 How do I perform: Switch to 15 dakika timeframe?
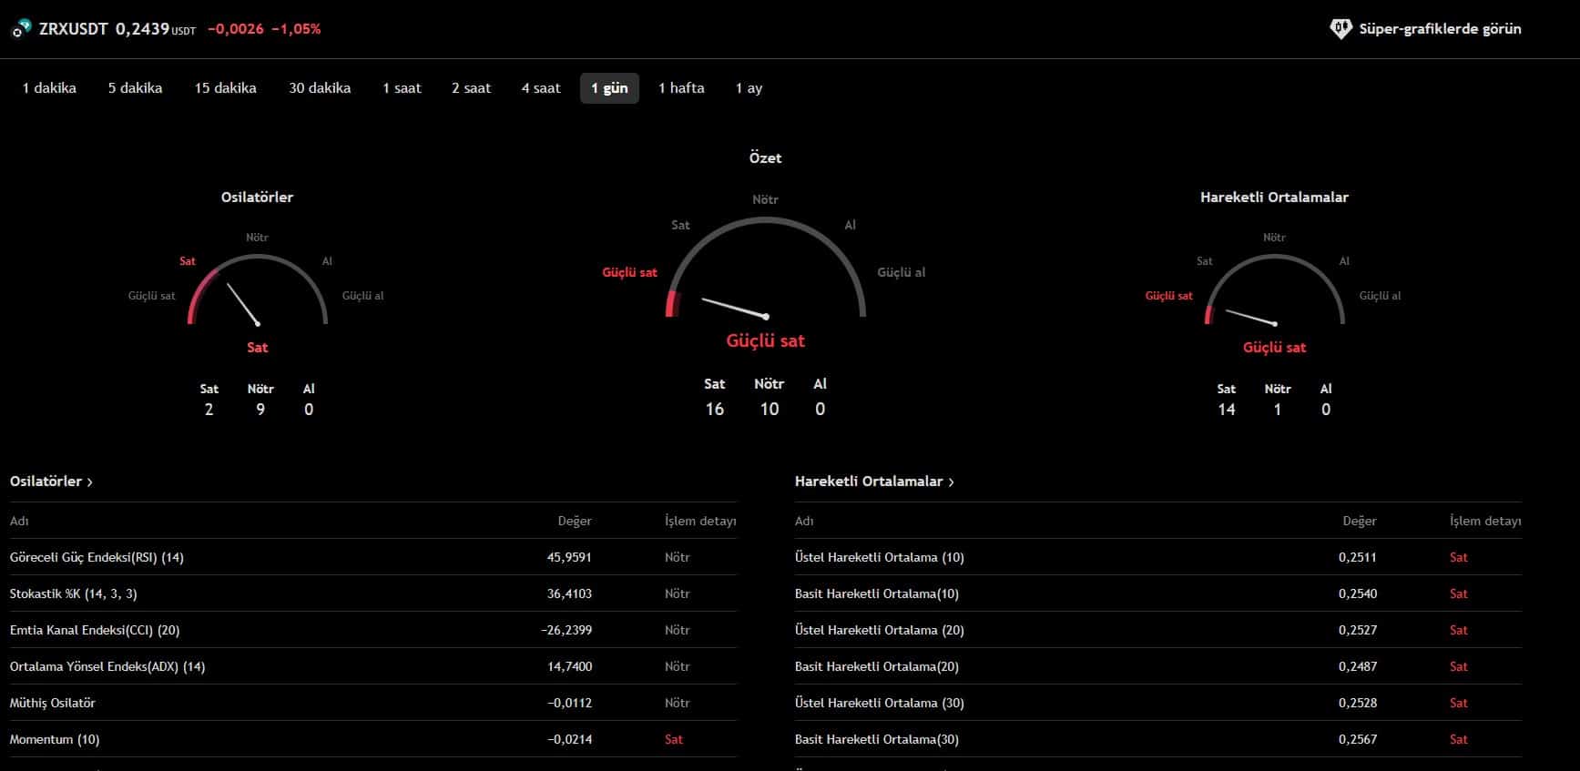point(225,88)
